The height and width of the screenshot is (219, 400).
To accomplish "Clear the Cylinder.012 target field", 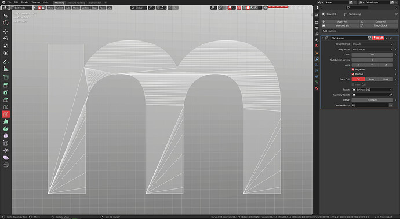I will tap(391, 90).
